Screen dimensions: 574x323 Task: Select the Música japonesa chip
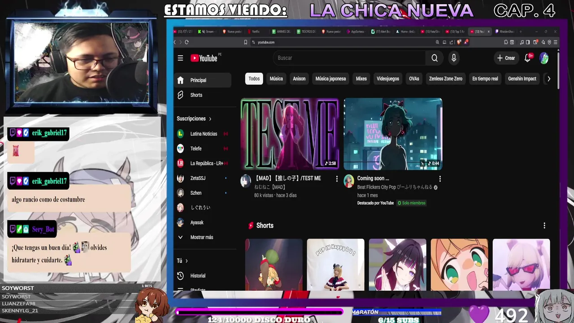pos(330,79)
